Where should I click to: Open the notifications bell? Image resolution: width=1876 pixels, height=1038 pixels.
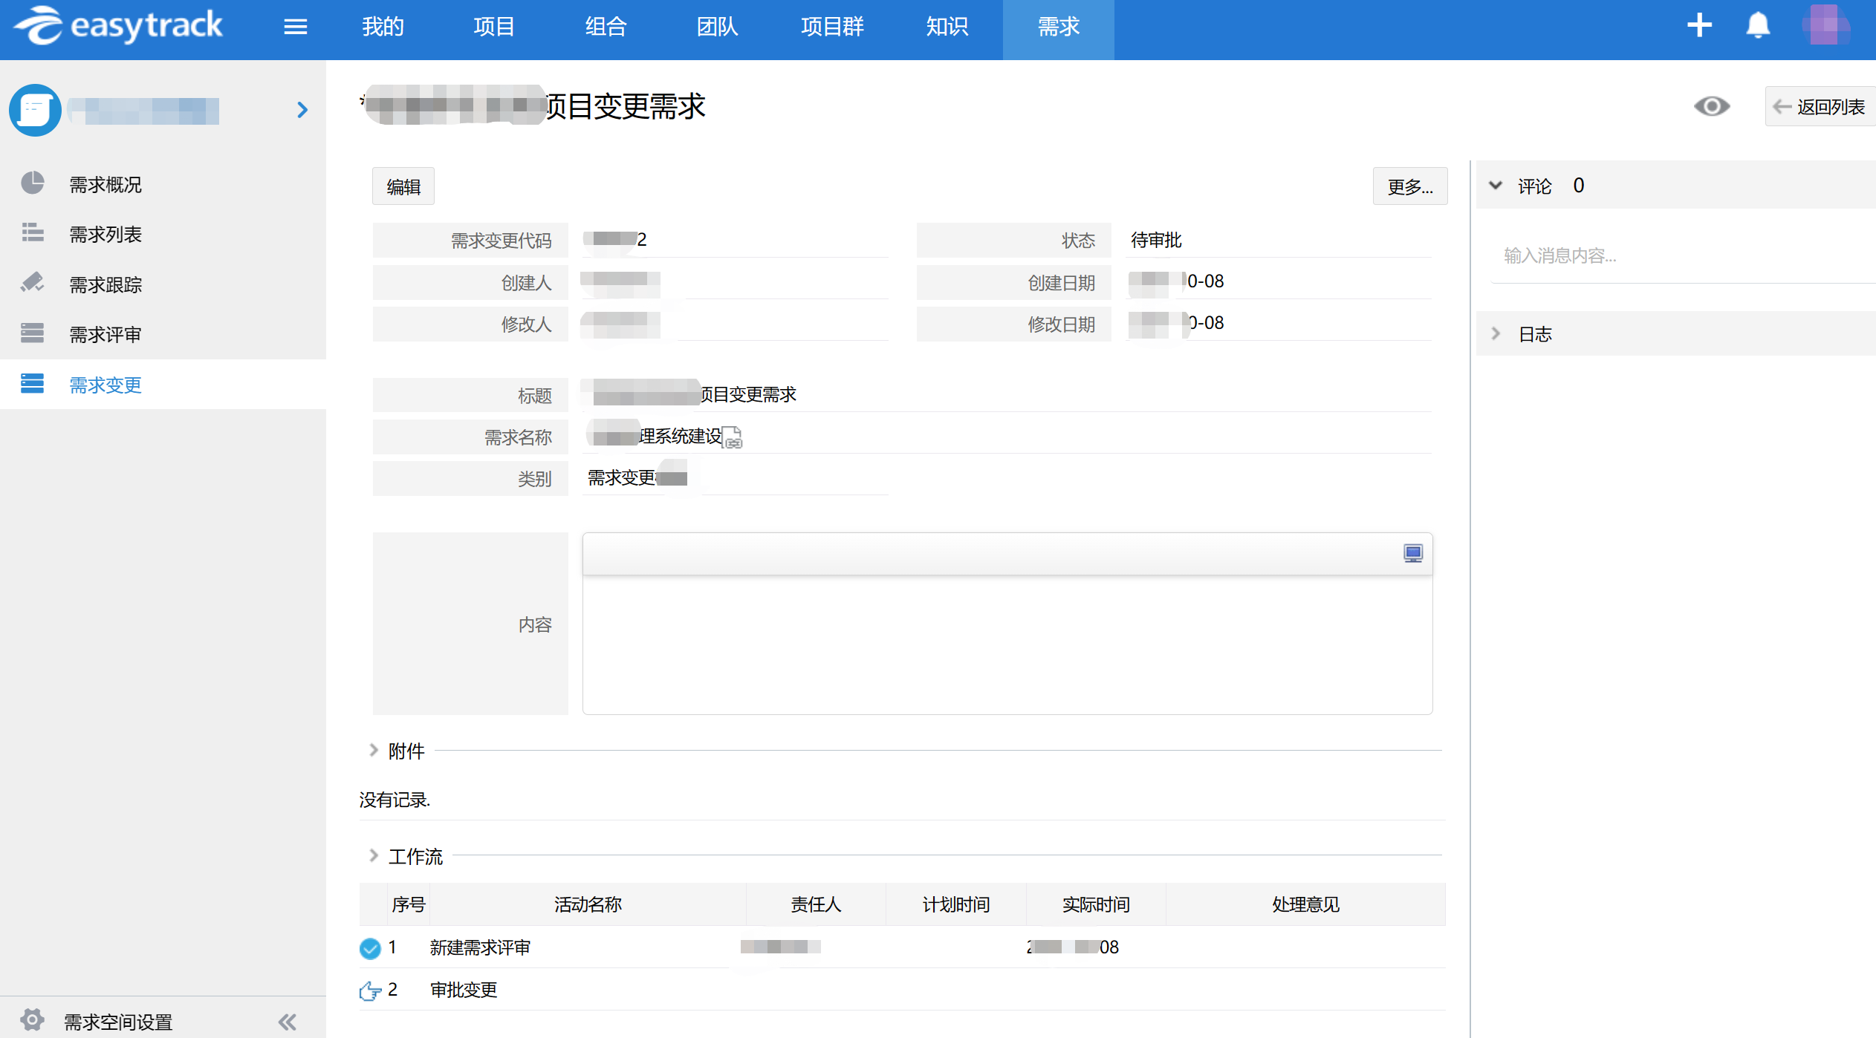[x=1757, y=25]
